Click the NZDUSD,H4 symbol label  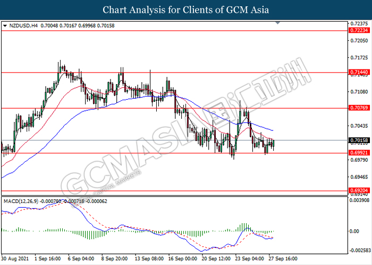coord(23,26)
